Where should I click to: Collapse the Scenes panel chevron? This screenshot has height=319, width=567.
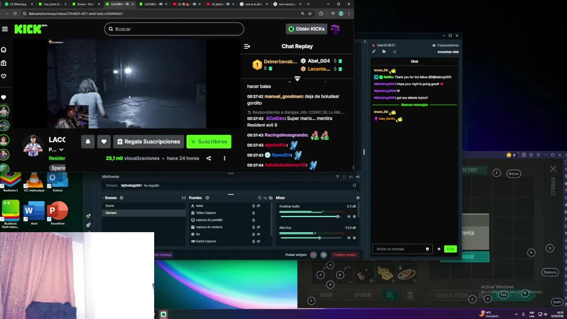[x=103, y=198]
